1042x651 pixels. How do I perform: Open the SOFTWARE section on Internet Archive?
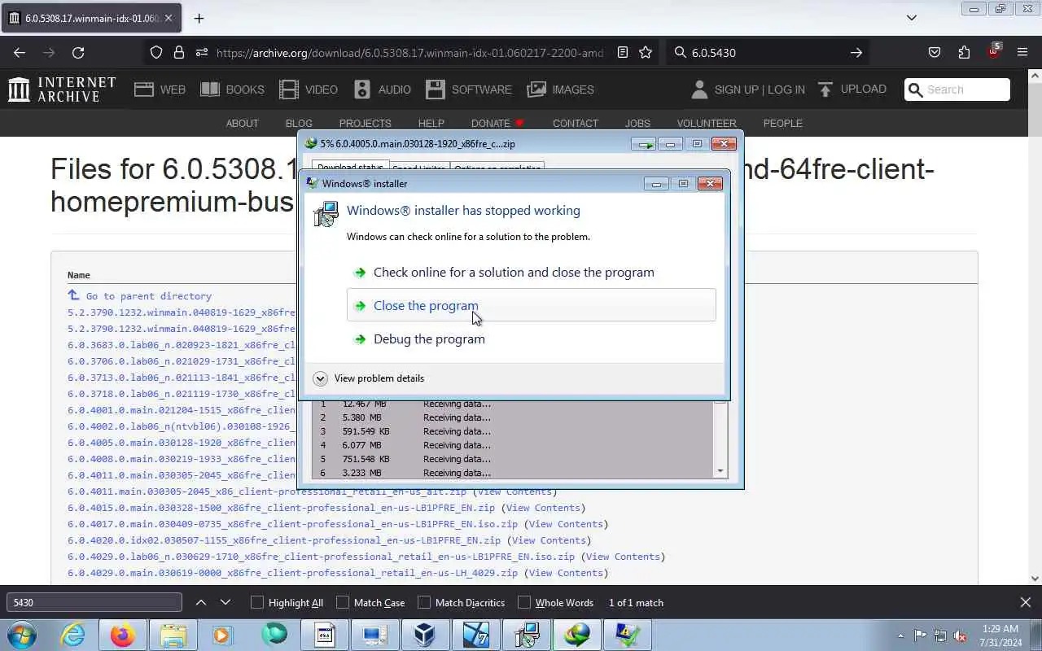(x=468, y=90)
